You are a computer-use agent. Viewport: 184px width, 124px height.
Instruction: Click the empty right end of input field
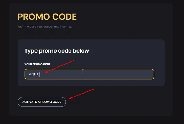(142, 74)
